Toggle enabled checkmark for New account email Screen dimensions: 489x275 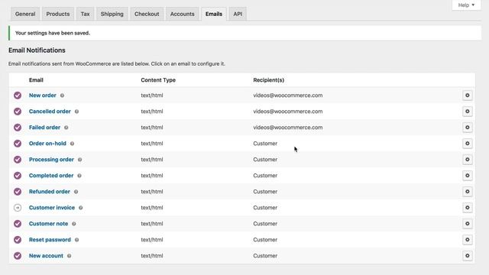[x=18, y=256]
